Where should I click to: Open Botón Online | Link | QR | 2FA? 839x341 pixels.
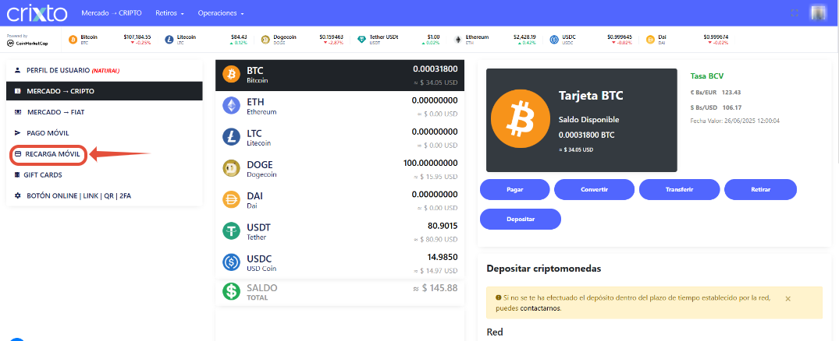[105, 196]
